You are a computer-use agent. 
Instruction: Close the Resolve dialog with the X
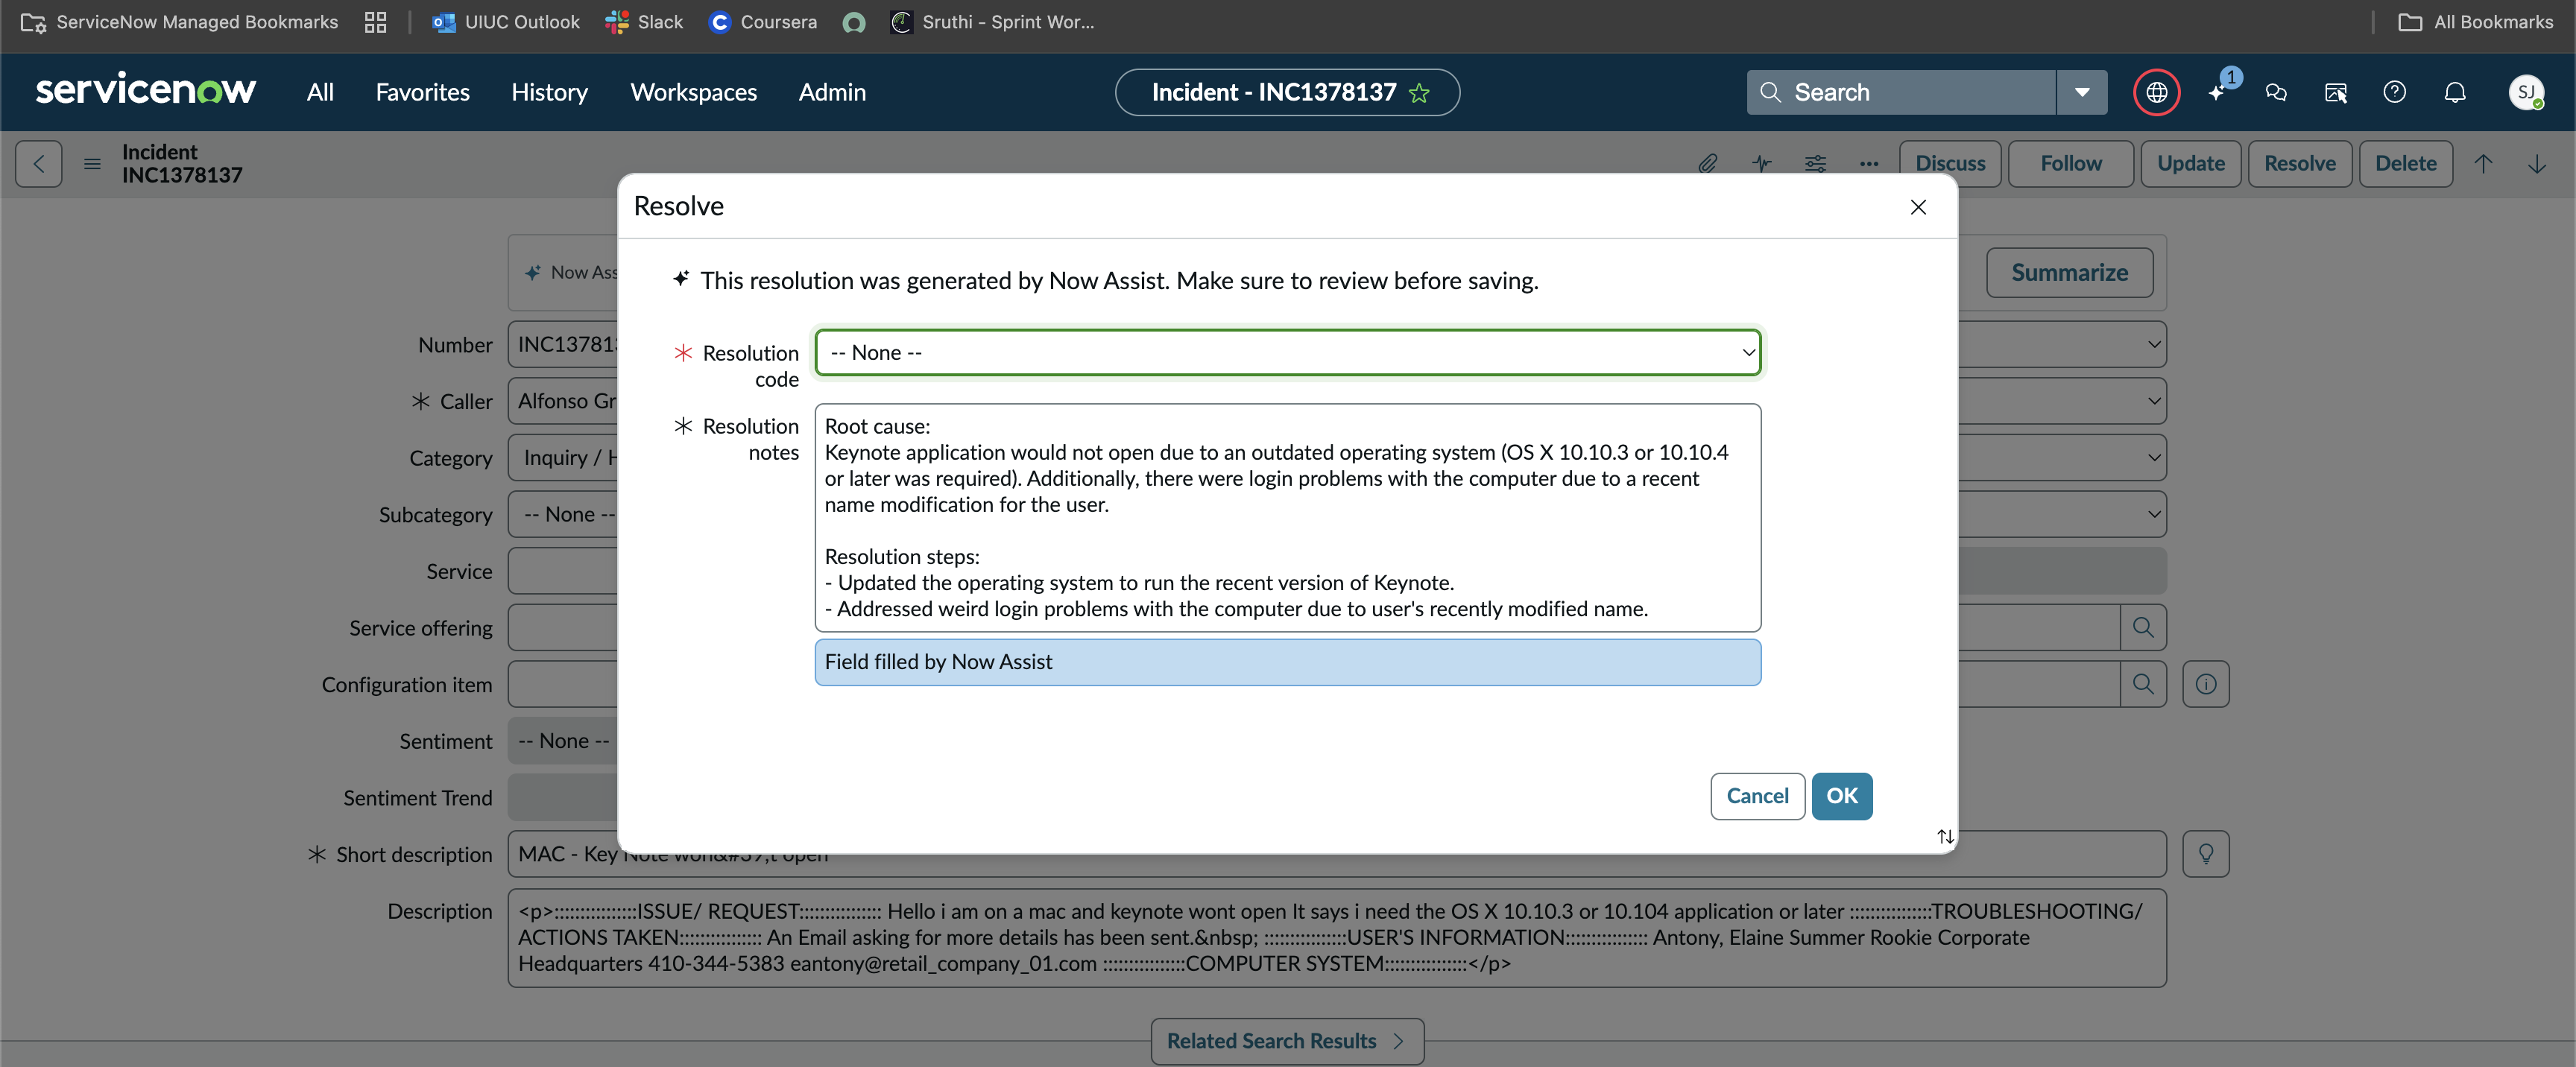pos(1917,207)
